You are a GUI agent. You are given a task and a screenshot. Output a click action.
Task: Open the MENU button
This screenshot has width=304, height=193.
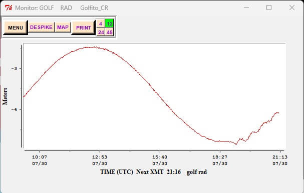click(16, 27)
